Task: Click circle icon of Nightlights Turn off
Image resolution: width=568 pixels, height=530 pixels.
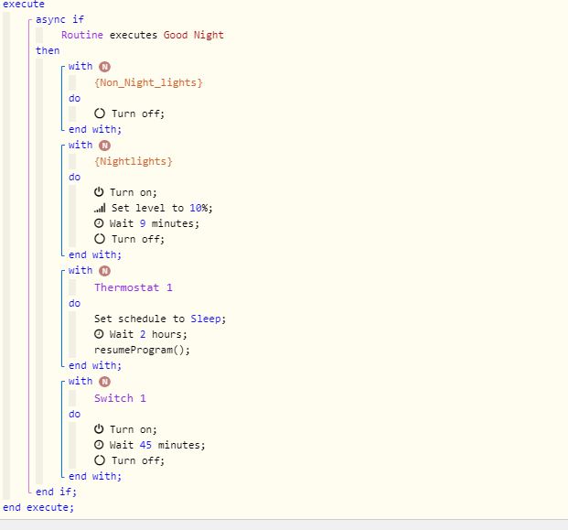Action: 100,239
